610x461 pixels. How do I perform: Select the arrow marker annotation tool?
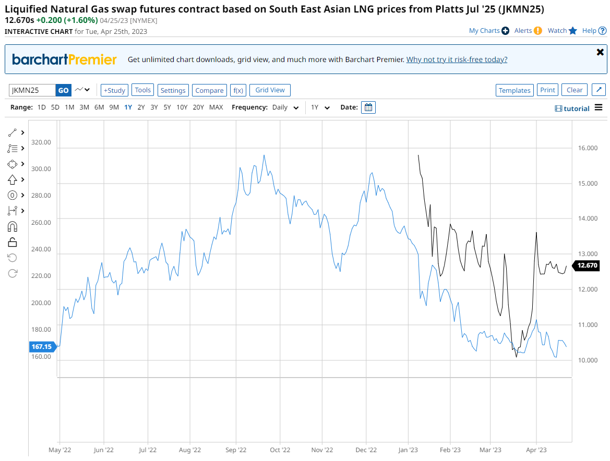click(x=13, y=179)
